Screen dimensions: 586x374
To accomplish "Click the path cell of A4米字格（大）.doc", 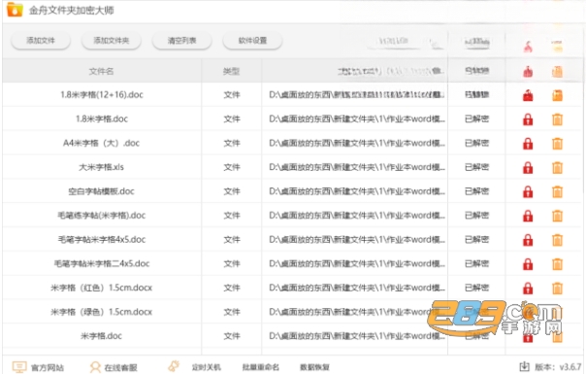I will tap(356, 143).
